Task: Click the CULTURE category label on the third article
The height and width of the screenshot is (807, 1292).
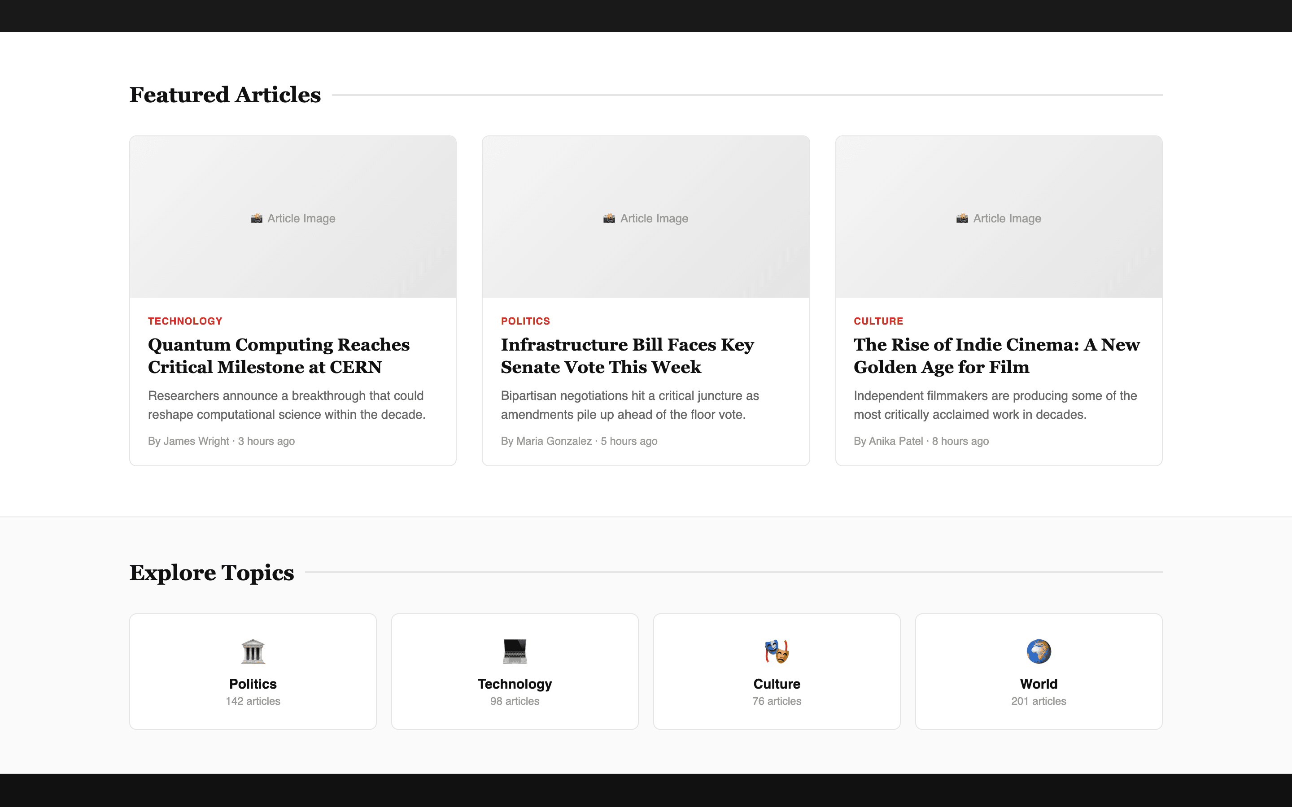Action: tap(878, 321)
